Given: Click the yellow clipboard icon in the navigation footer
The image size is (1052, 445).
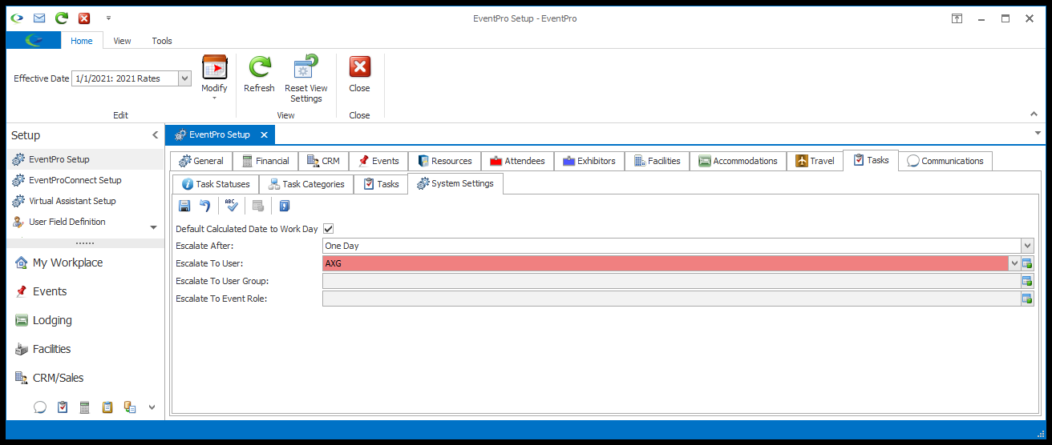Looking at the screenshot, I should (107, 407).
